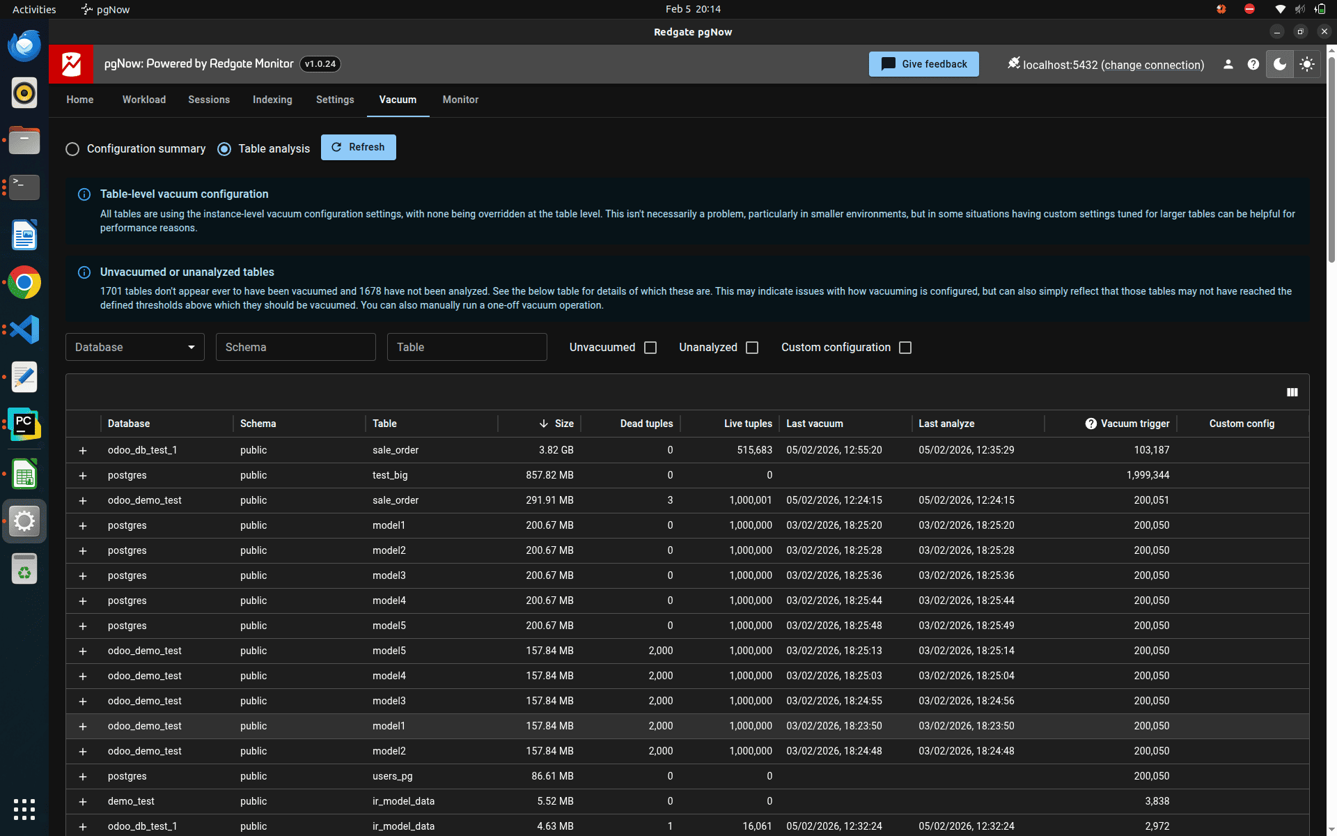1337x836 pixels.
Task: Launch VS Code from the dock
Action: pyautogui.click(x=24, y=330)
